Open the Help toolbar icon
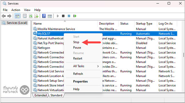The height and width of the screenshot is (103, 185). (44, 16)
